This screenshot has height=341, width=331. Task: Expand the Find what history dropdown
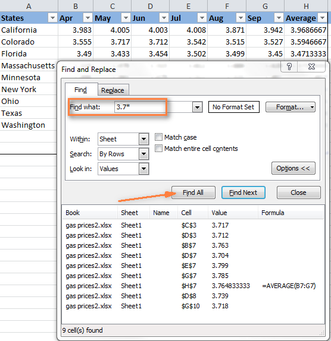198,107
